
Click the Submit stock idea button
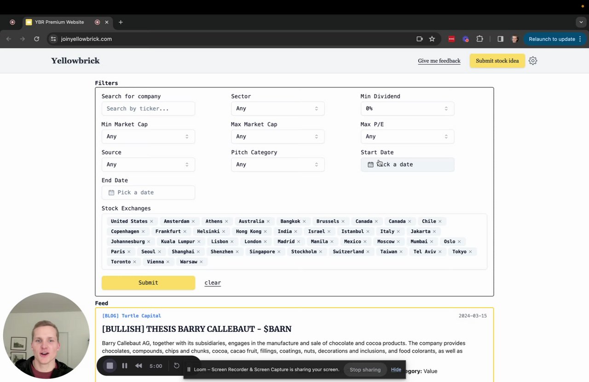(x=497, y=61)
